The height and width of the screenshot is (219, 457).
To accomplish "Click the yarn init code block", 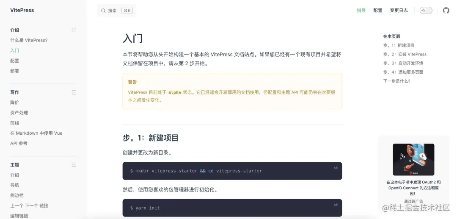I will 232,208.
